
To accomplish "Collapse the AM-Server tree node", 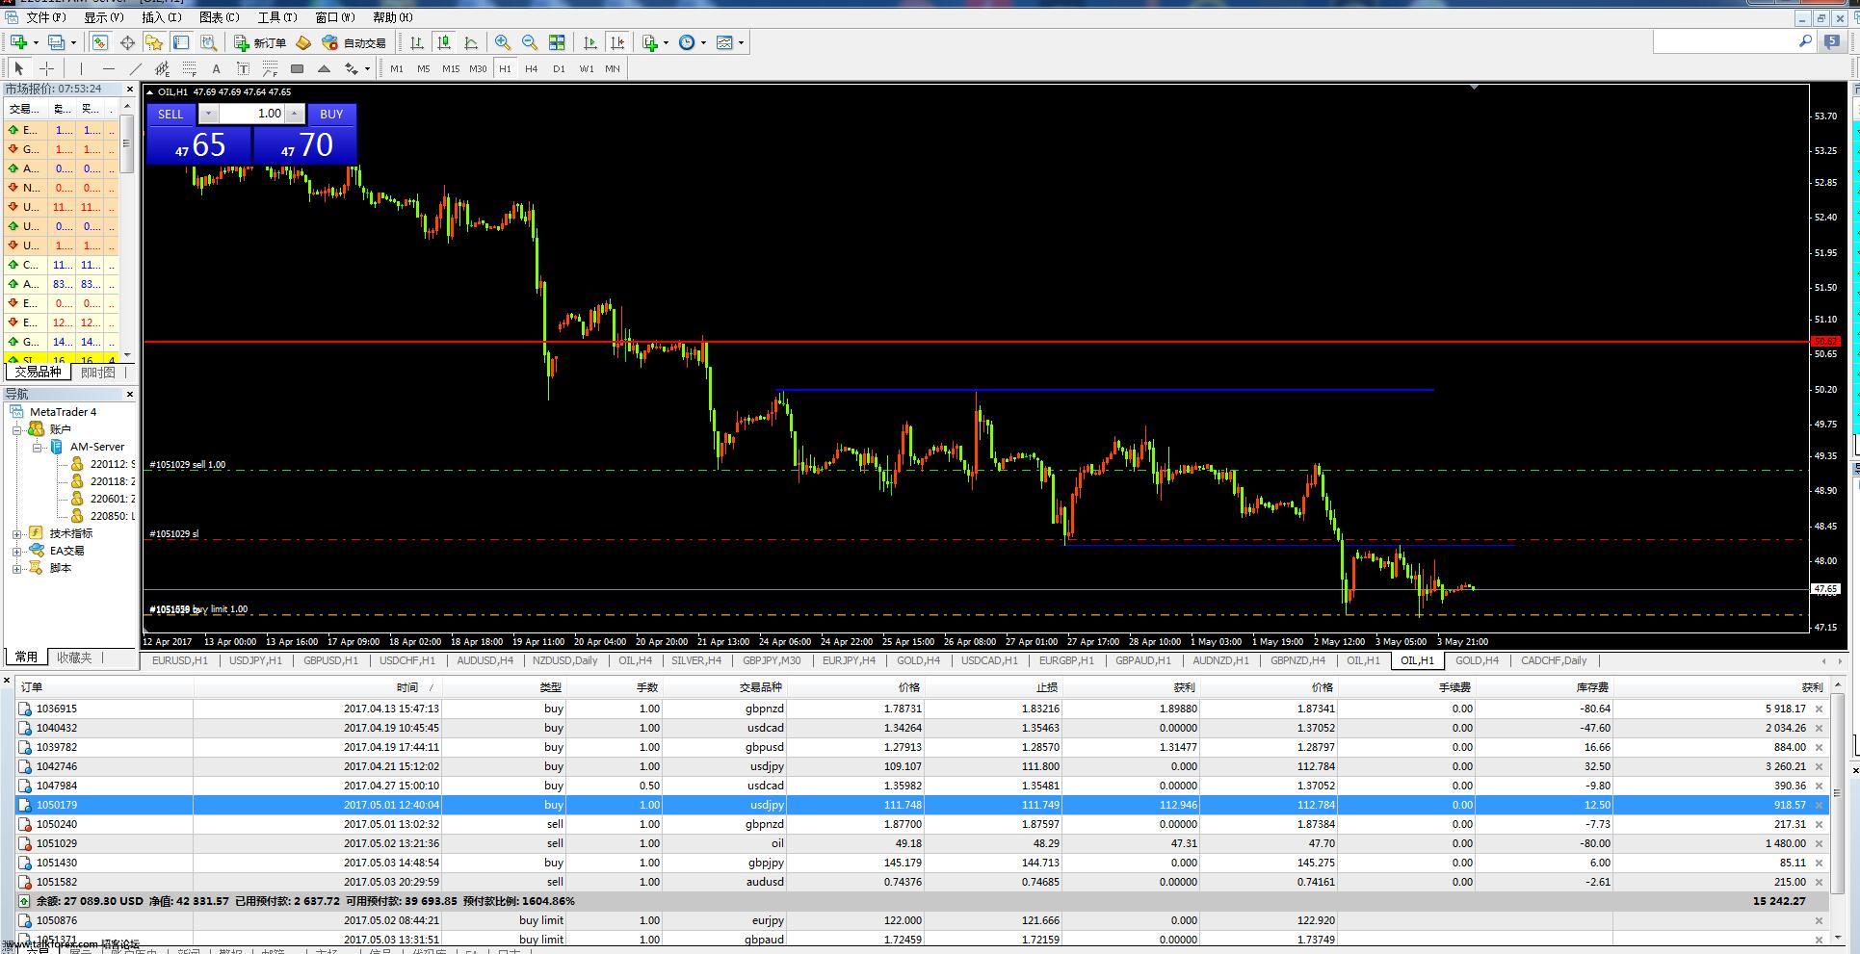I will (36, 447).
